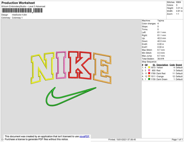
Task: Click the Zoom value 1:1
Action: click(x=178, y=14)
